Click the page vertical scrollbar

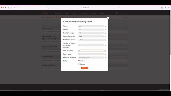(x=170, y=33)
